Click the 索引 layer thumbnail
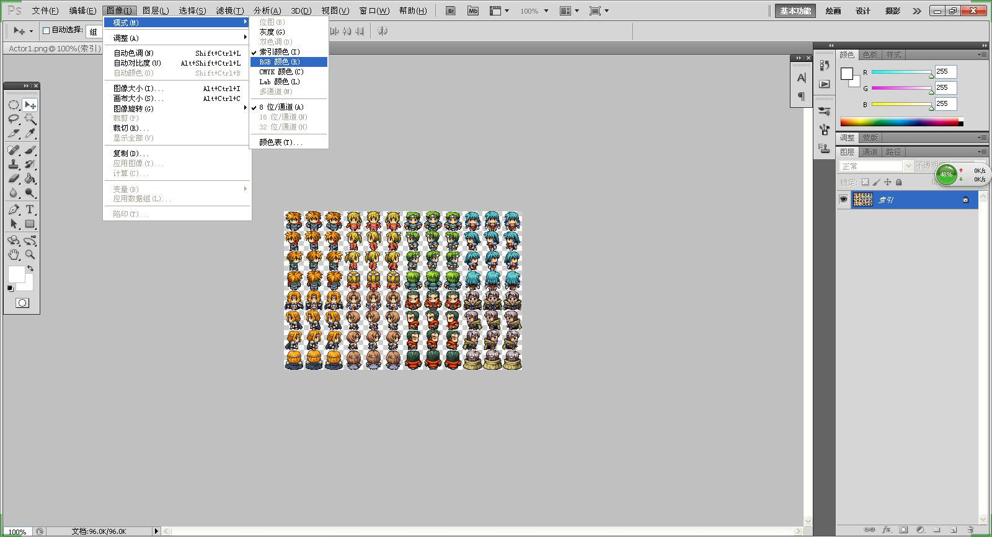 click(862, 199)
